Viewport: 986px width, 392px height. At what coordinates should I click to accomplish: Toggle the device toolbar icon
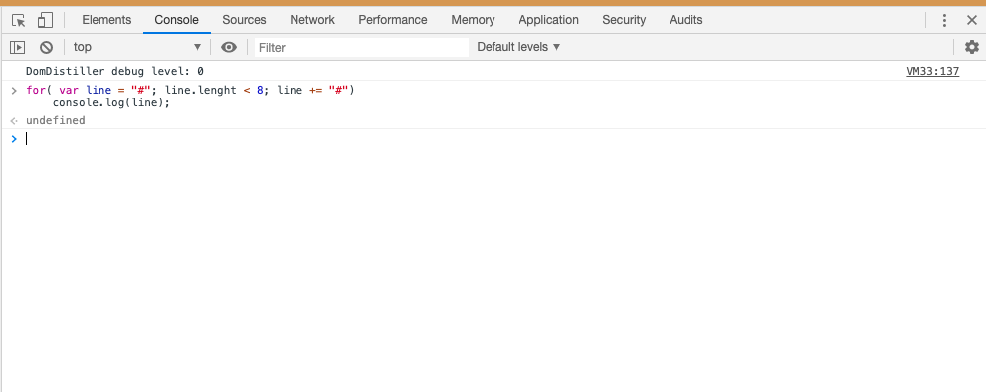pyautogui.click(x=45, y=20)
